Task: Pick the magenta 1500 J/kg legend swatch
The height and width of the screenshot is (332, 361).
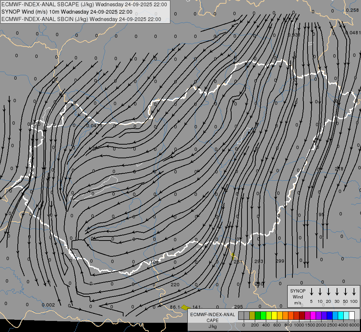Action: pos(313,315)
